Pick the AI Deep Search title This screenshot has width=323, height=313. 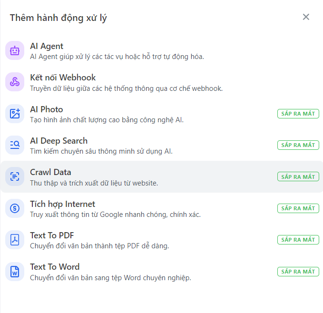tap(59, 141)
